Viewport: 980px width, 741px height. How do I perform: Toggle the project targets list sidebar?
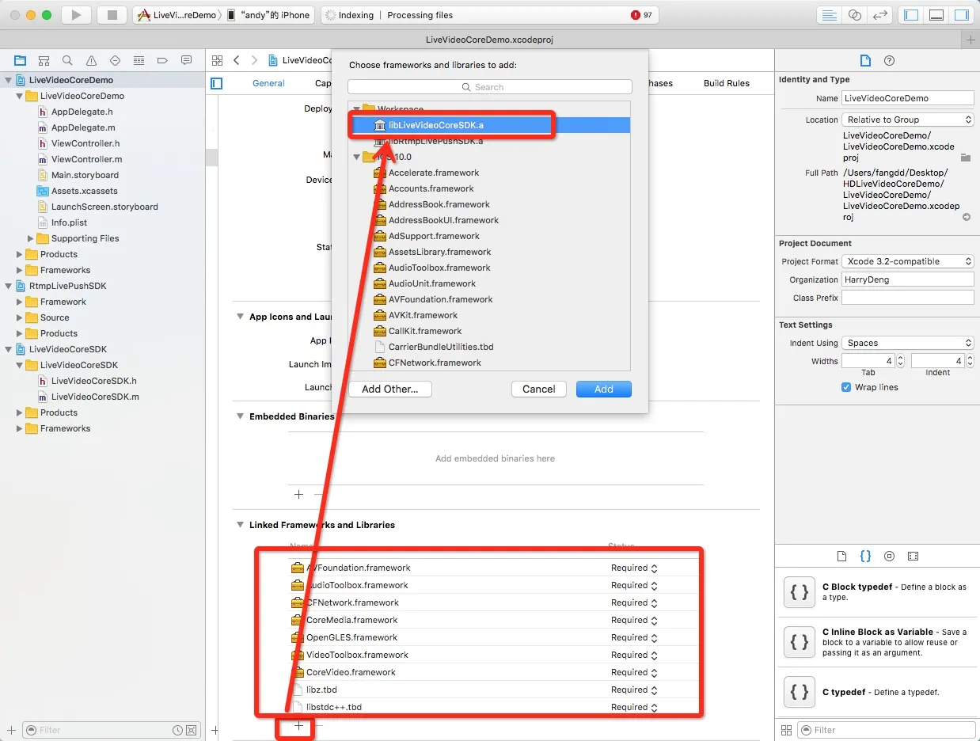(x=217, y=83)
